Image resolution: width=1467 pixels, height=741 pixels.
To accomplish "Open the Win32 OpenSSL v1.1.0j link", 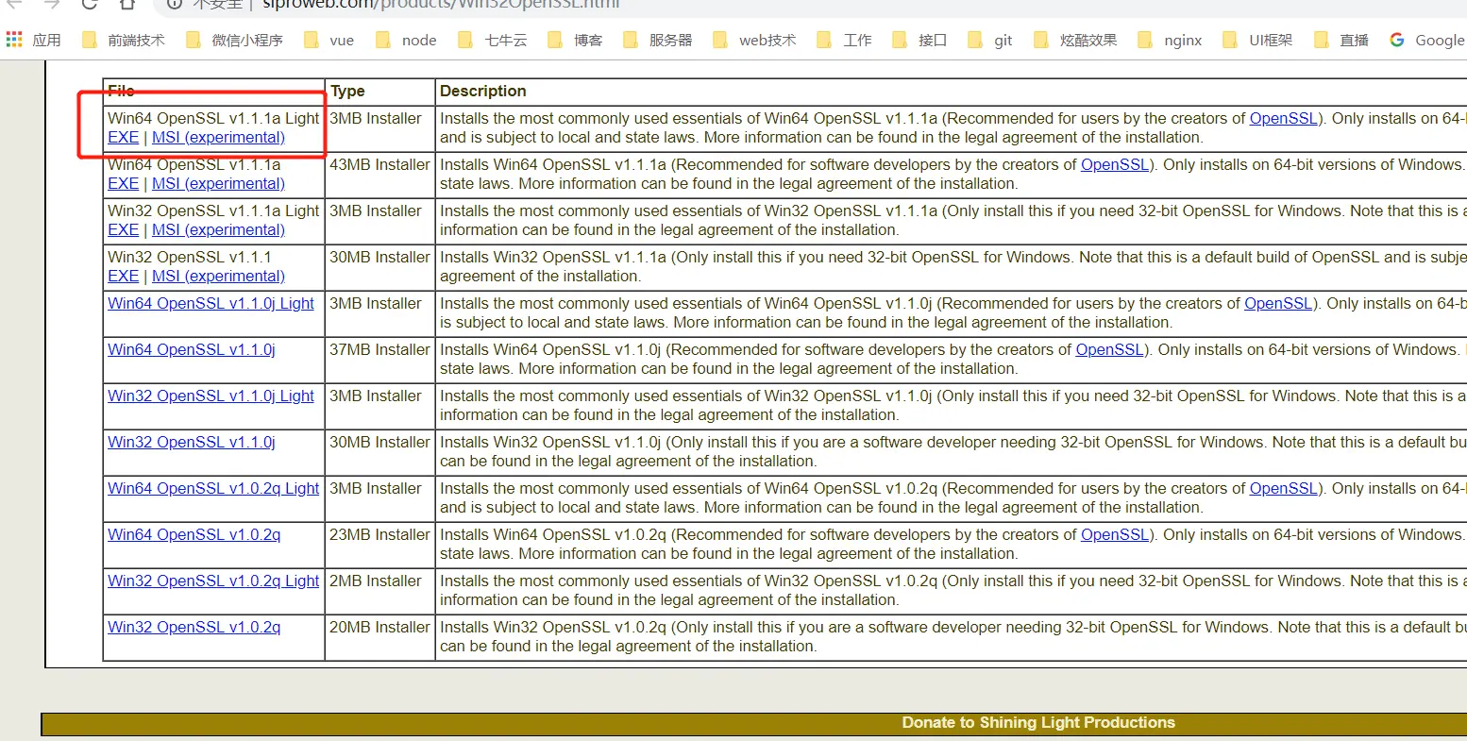I will tap(192, 442).
